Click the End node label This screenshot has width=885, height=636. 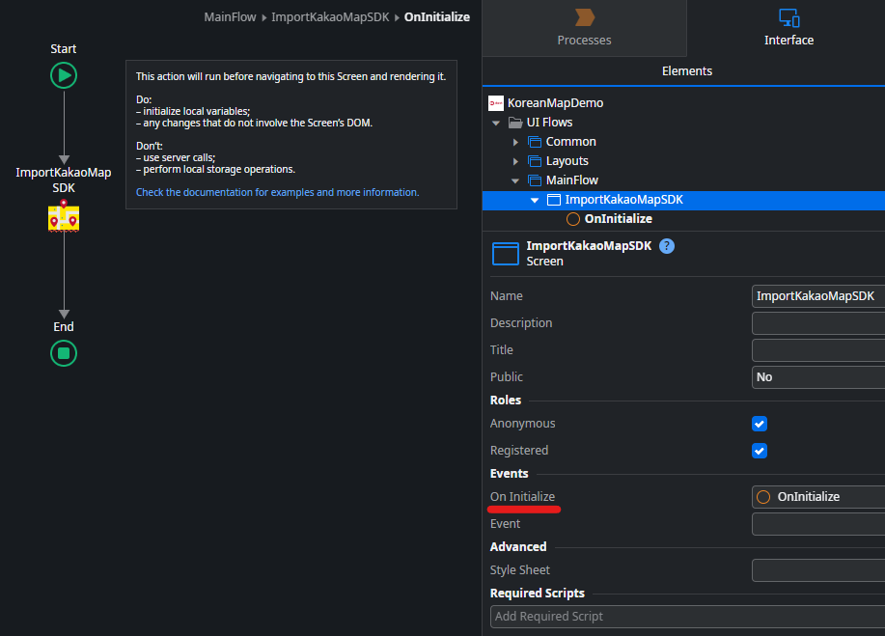(64, 327)
